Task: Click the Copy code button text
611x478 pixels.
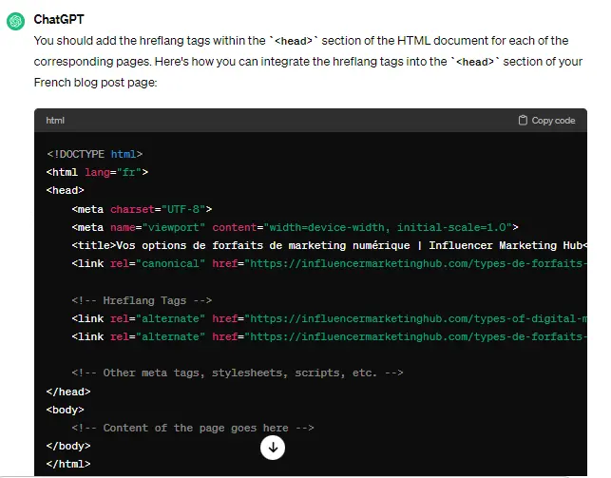Action: [x=553, y=121]
